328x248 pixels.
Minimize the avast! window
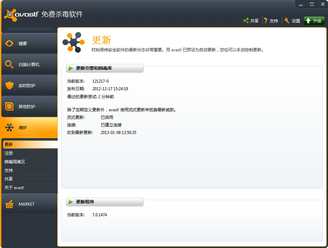301,4
